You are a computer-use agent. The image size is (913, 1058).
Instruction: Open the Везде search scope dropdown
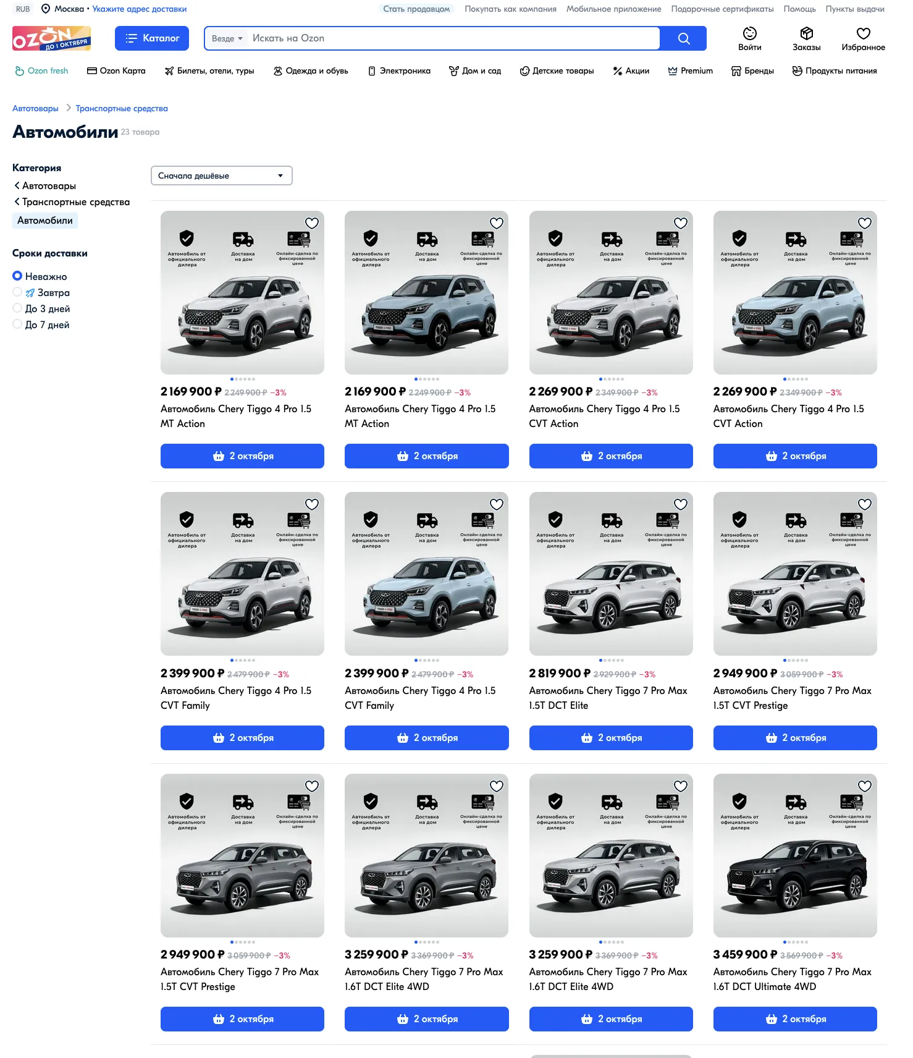point(227,38)
